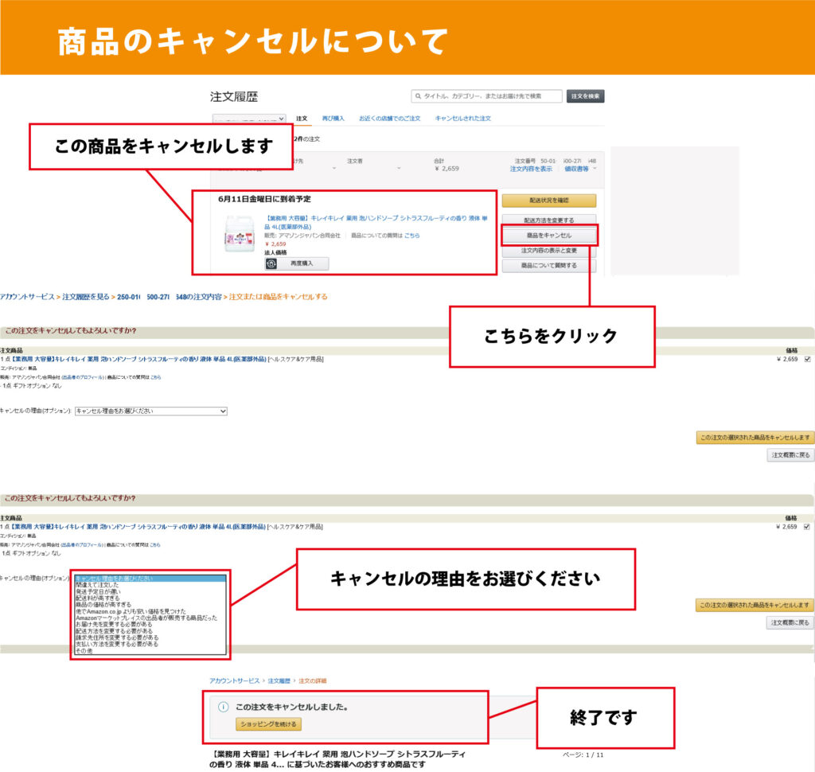
Task: Click the 注文内容の表示と変更 button
Action: click(x=549, y=251)
